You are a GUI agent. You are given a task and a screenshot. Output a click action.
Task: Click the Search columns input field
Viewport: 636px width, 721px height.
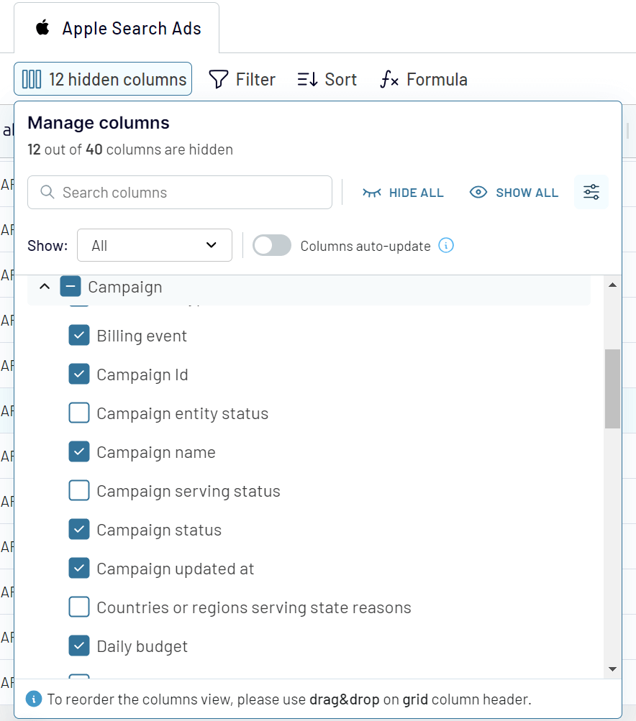180,192
